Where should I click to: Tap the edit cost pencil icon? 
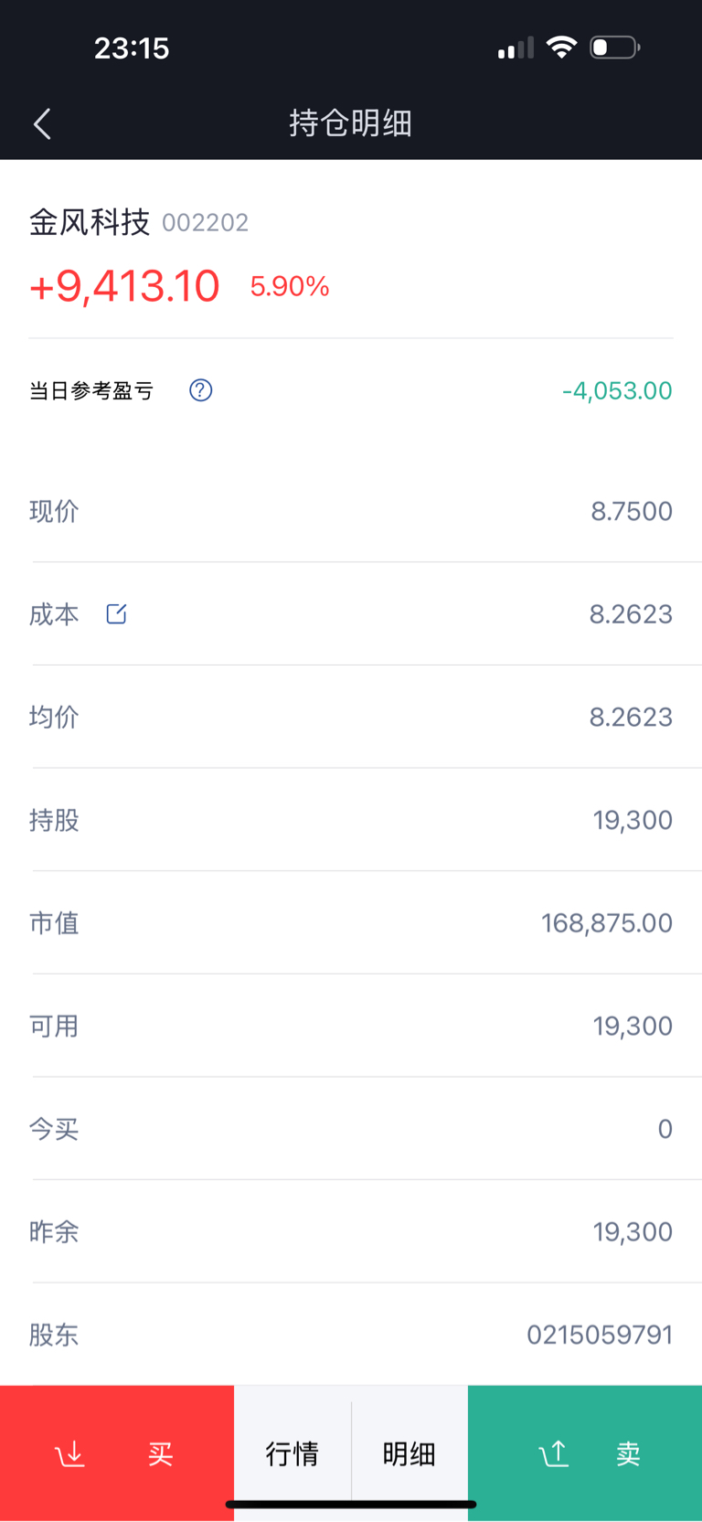116,613
